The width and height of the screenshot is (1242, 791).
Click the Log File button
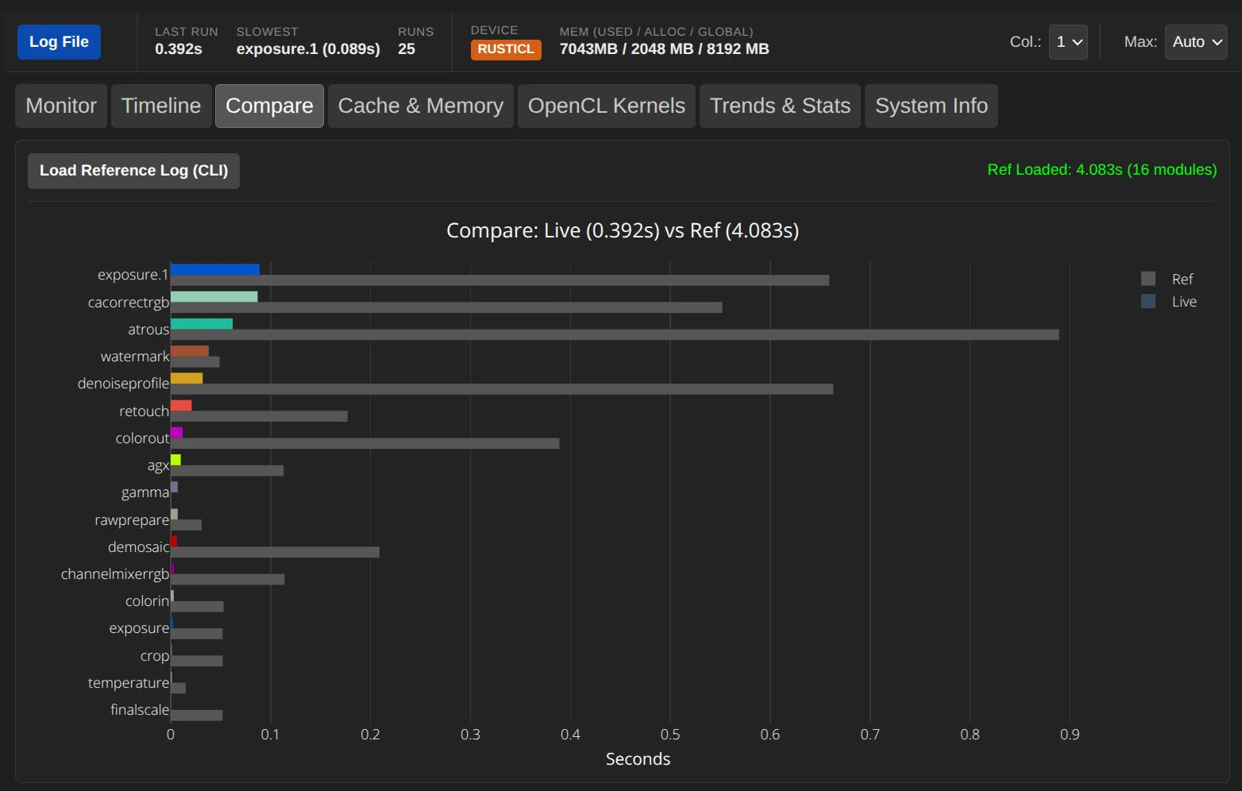(59, 42)
